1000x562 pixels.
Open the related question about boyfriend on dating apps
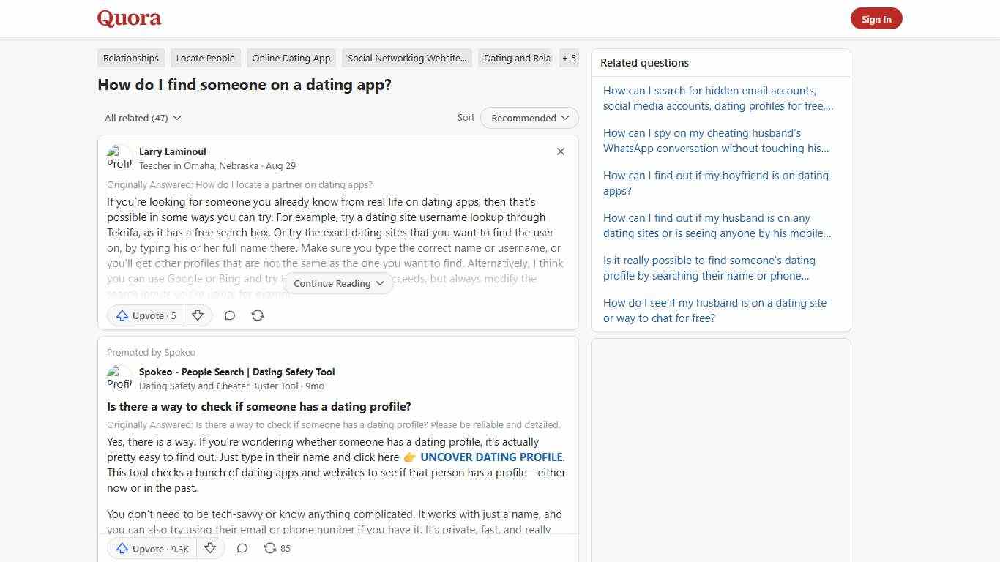(x=715, y=183)
